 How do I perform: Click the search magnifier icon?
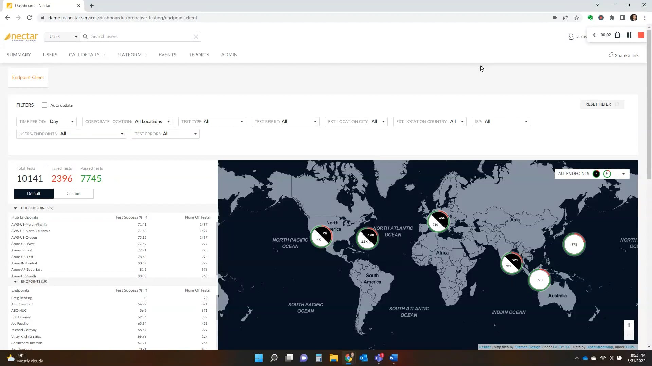85,37
